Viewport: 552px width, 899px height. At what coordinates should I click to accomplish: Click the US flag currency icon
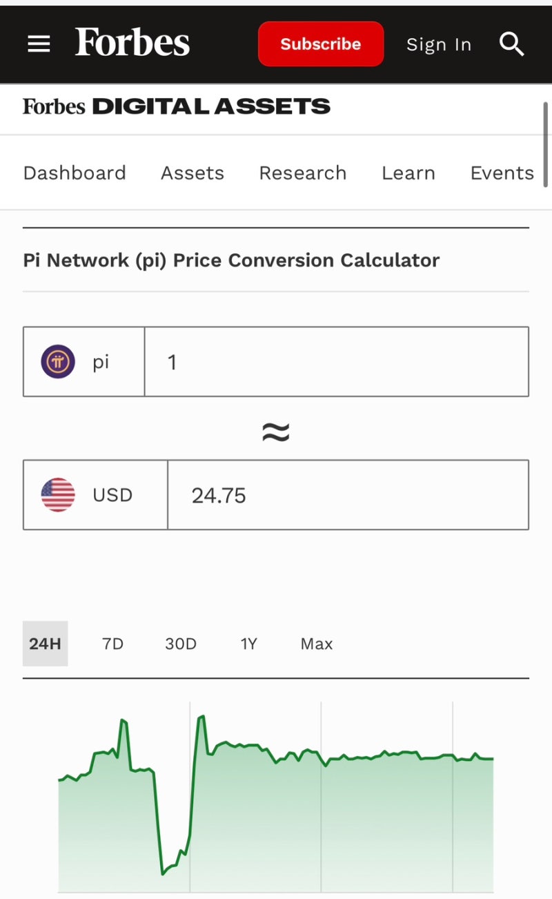pyautogui.click(x=58, y=495)
